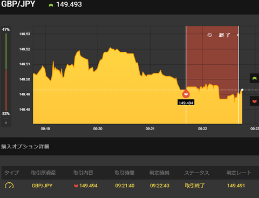This screenshot has width=259, height=198.
Task: Click the 取引終了 status cell
Action: pos(195,186)
